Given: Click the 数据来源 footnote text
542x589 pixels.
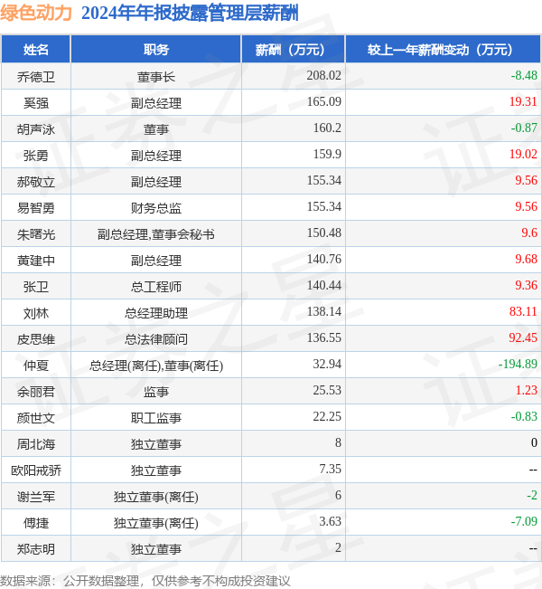Looking at the screenshot, I should tap(145, 581).
